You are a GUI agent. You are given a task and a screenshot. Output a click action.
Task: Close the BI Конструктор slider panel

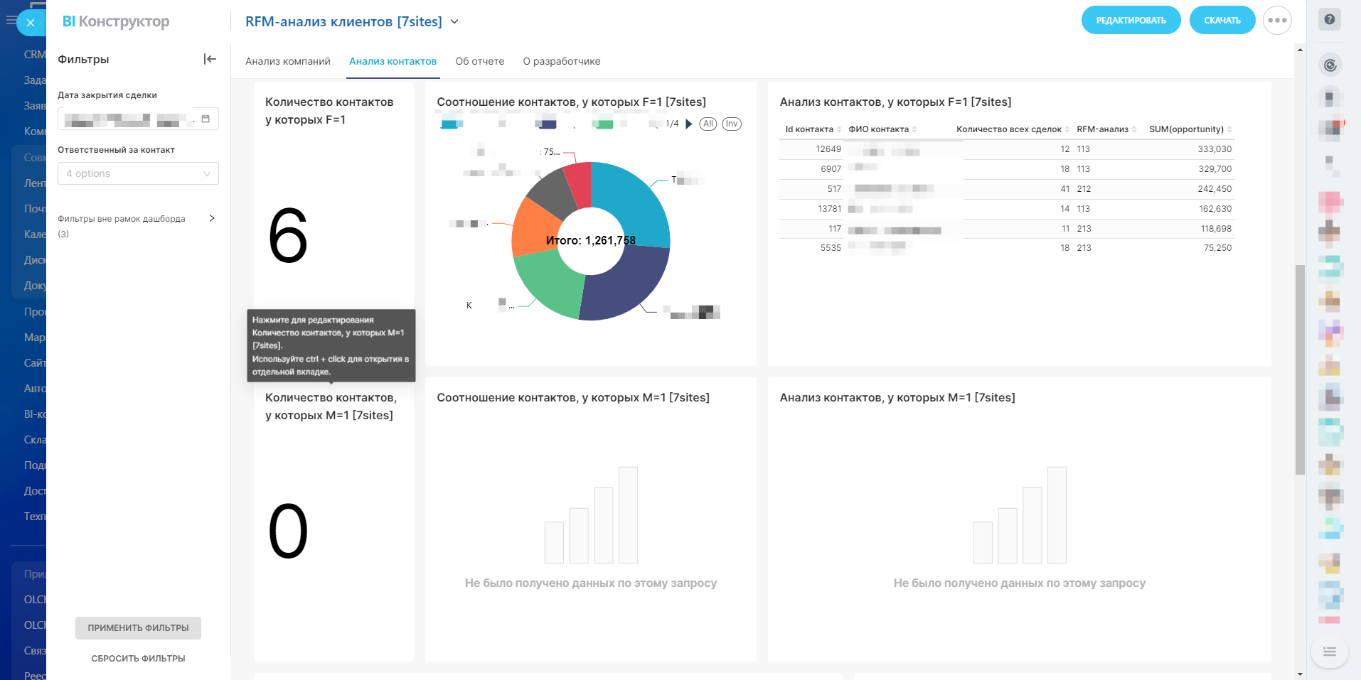pos(30,23)
